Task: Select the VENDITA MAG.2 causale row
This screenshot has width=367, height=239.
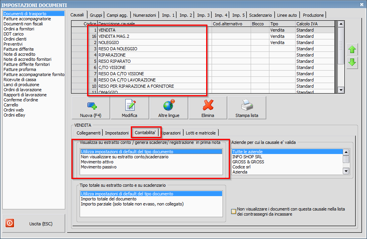Action: pyautogui.click(x=203, y=36)
